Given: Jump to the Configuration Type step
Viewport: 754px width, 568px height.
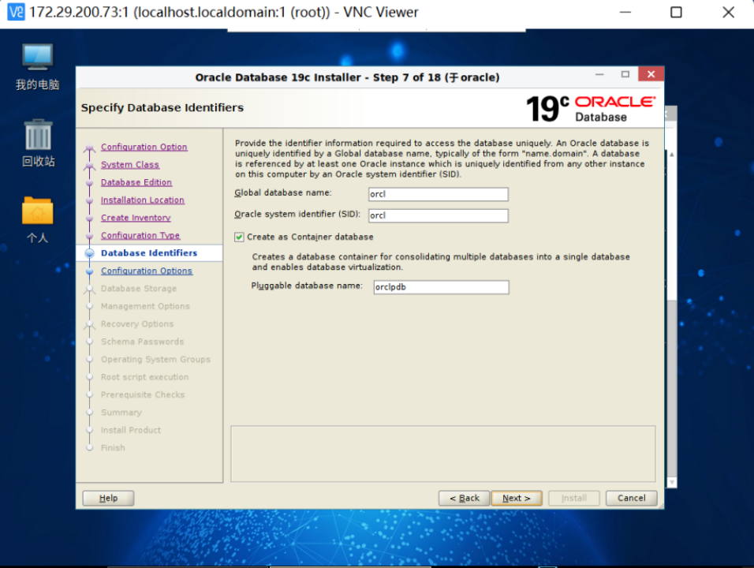Looking at the screenshot, I should [x=140, y=235].
